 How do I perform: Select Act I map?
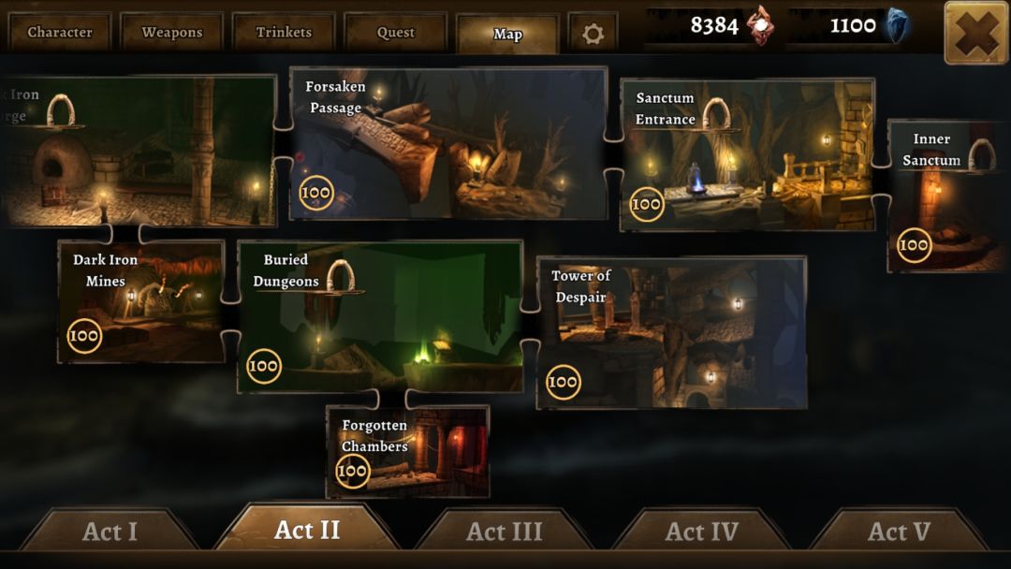110,531
